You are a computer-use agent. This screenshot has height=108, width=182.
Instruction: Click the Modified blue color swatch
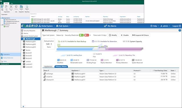point(58,60)
